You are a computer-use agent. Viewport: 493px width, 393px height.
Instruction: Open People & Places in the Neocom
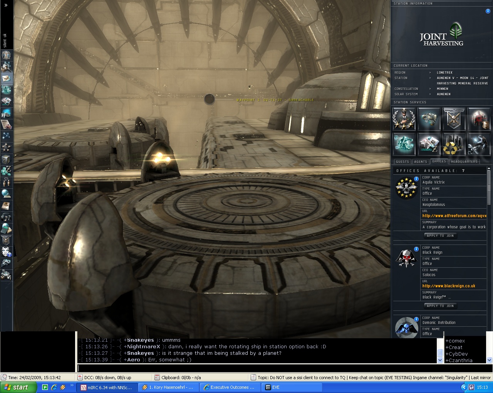(7, 66)
